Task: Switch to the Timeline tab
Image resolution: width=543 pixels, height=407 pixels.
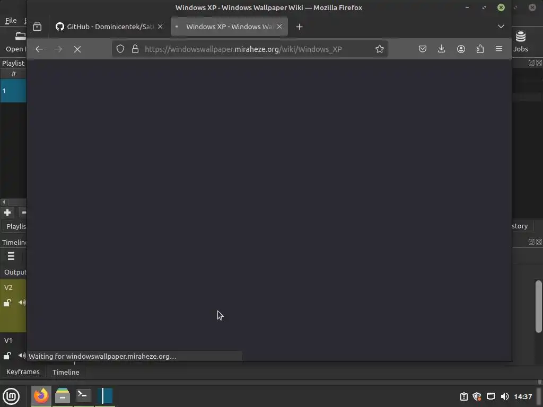Action: pos(66,372)
